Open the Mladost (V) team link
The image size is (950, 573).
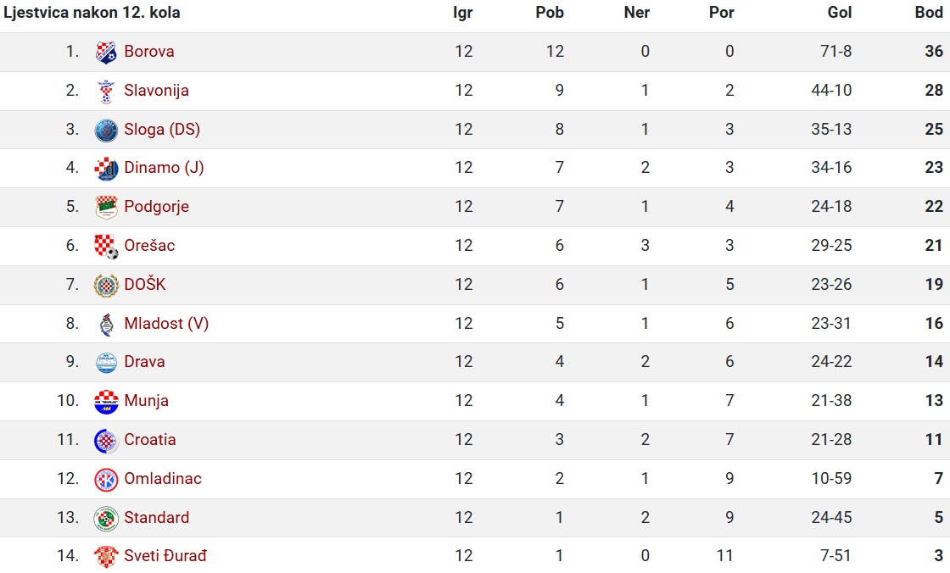tap(166, 324)
